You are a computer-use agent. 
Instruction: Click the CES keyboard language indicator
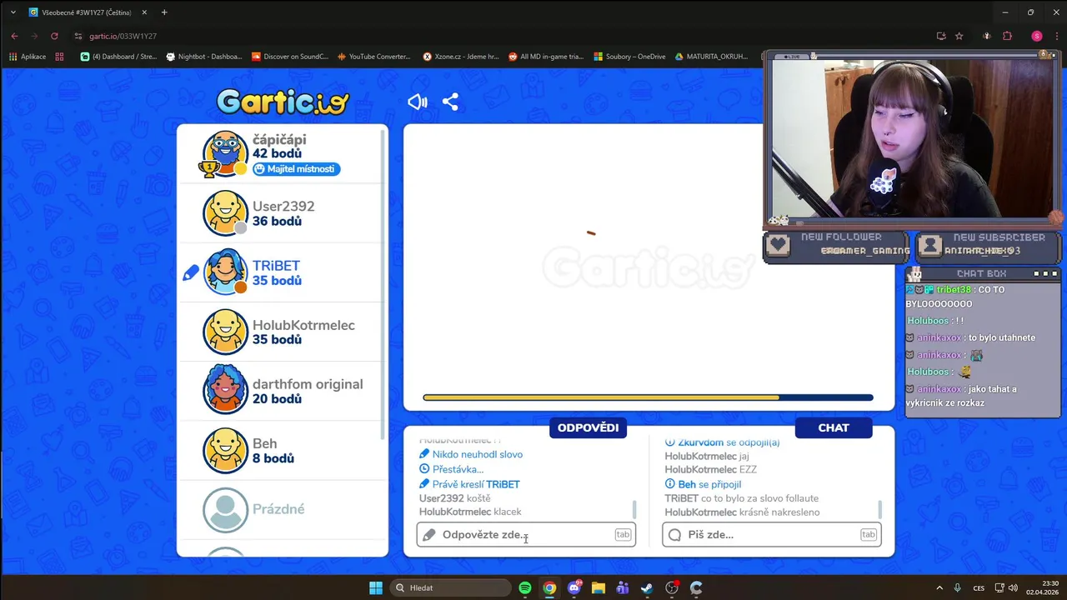979,587
